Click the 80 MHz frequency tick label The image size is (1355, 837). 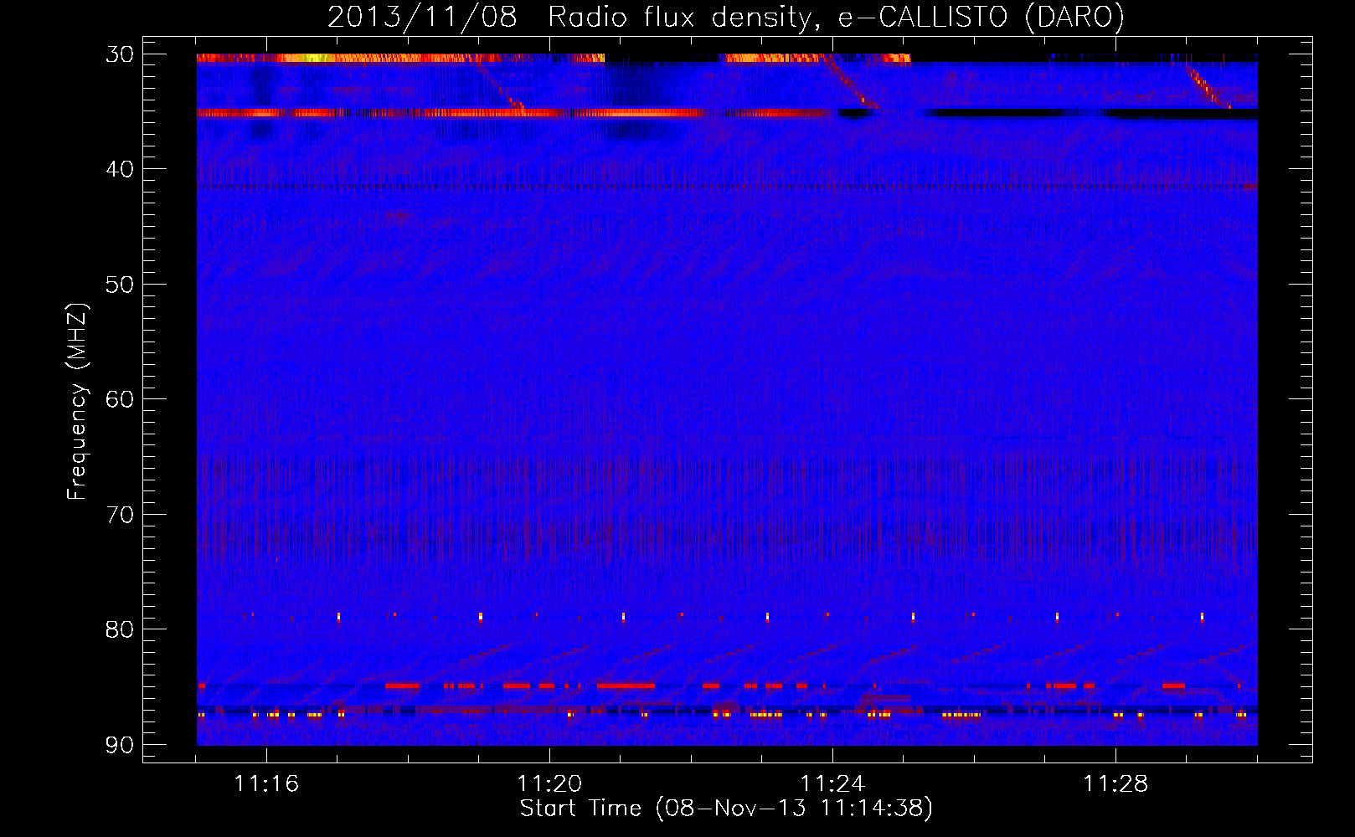coord(120,629)
